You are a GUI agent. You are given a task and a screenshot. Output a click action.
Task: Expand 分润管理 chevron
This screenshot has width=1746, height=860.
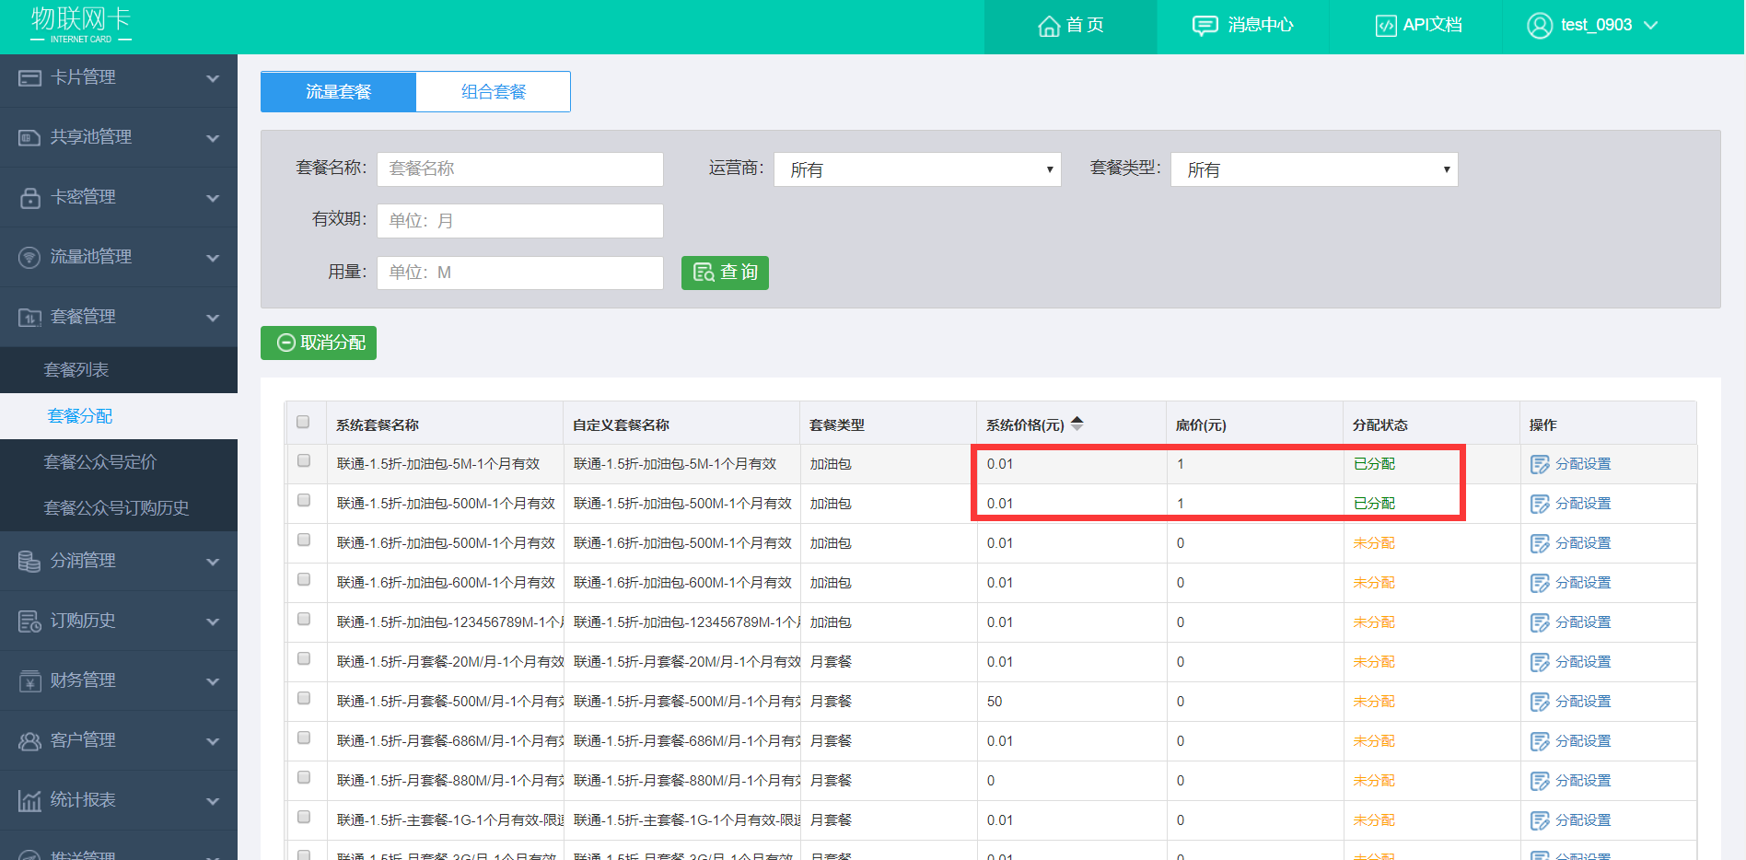coord(213,562)
